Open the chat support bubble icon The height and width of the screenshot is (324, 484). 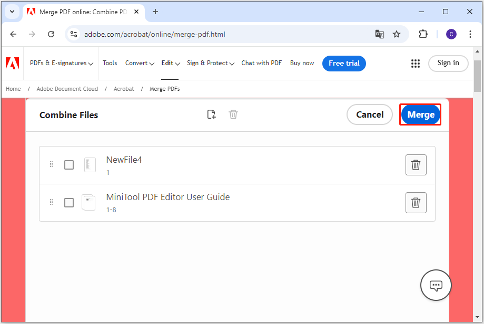click(x=436, y=285)
